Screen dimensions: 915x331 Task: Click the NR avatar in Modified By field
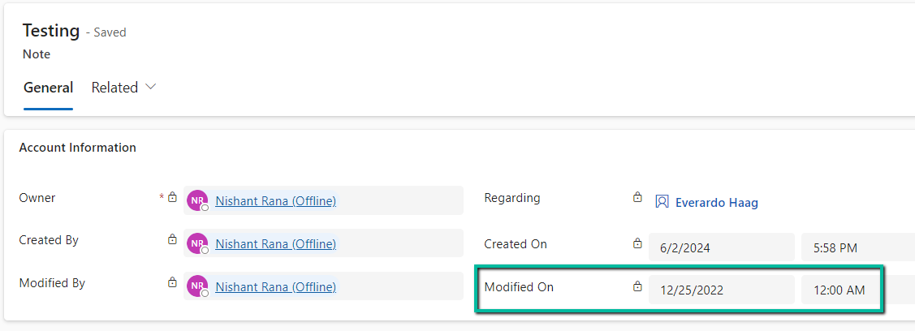tap(196, 286)
